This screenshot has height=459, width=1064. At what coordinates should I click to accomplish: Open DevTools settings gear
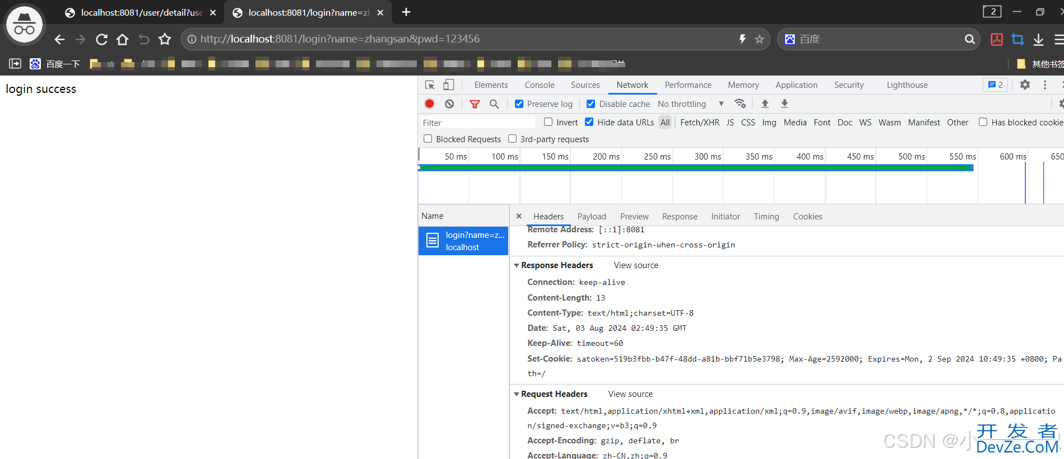1025,85
